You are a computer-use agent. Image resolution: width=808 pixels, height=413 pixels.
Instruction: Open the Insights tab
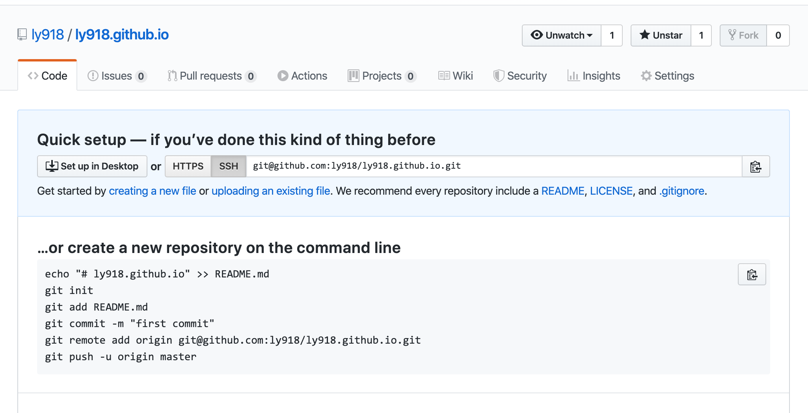tap(594, 76)
